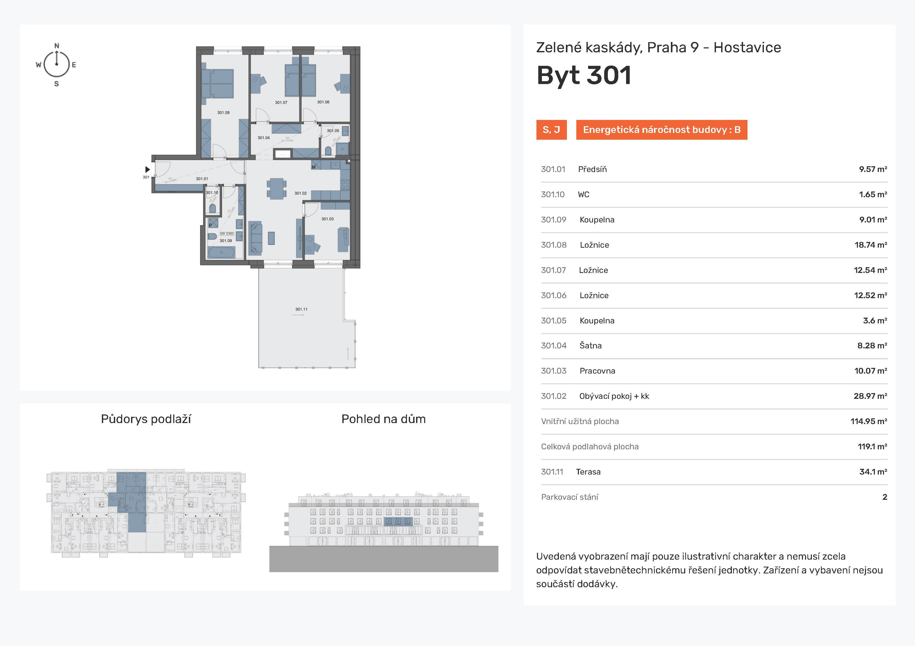Click the apartment 301 entrance arrow marker
The height and width of the screenshot is (646, 915).
(x=147, y=170)
